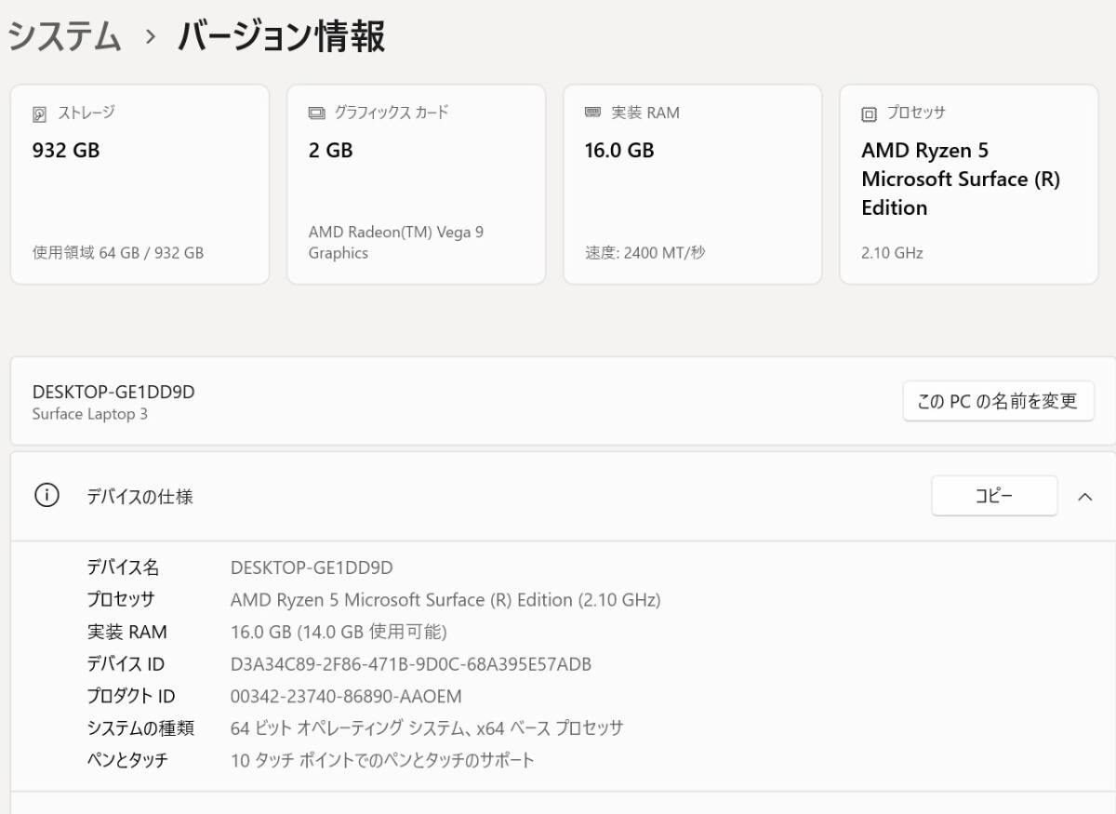Click the installed RAM icon

(592, 113)
